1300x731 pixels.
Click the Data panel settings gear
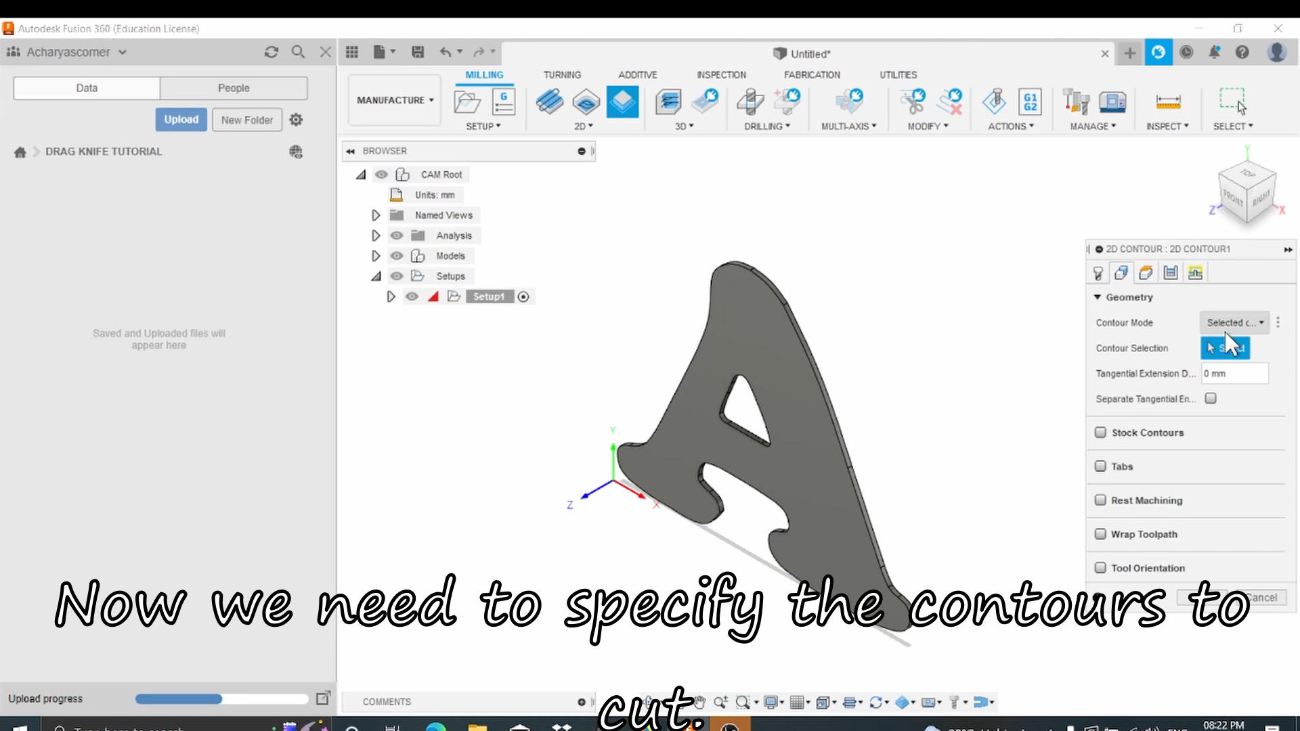296,120
